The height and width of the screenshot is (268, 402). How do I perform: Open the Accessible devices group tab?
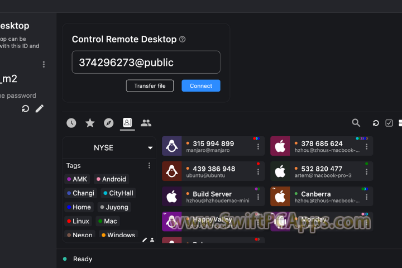pyautogui.click(x=146, y=123)
